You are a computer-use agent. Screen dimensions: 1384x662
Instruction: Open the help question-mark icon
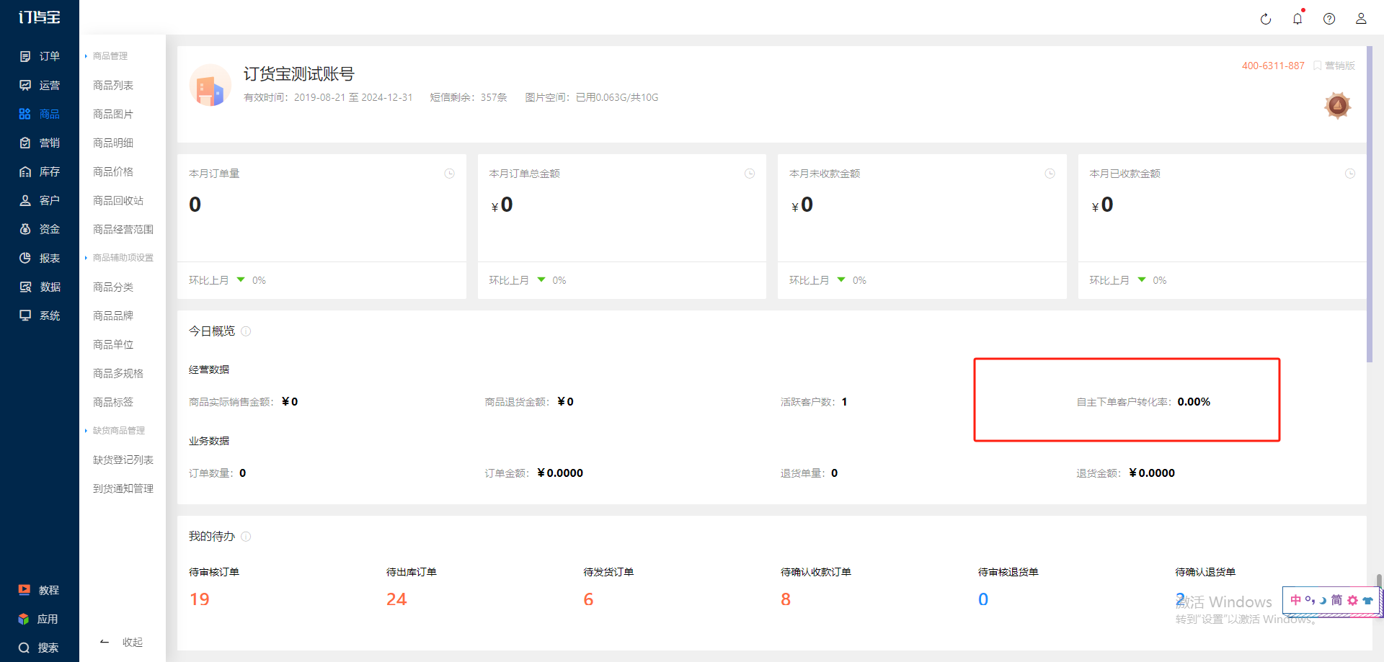tap(1329, 19)
